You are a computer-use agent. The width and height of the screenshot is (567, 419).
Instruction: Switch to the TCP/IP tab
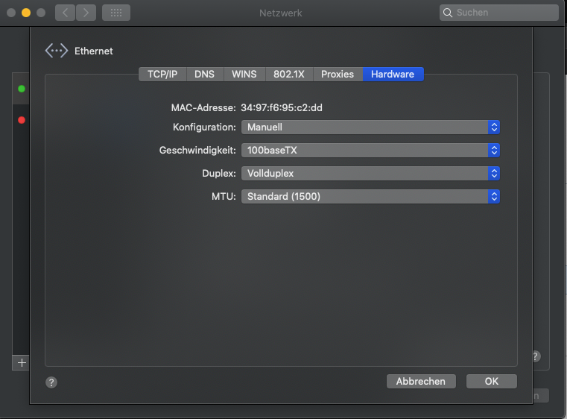click(162, 75)
